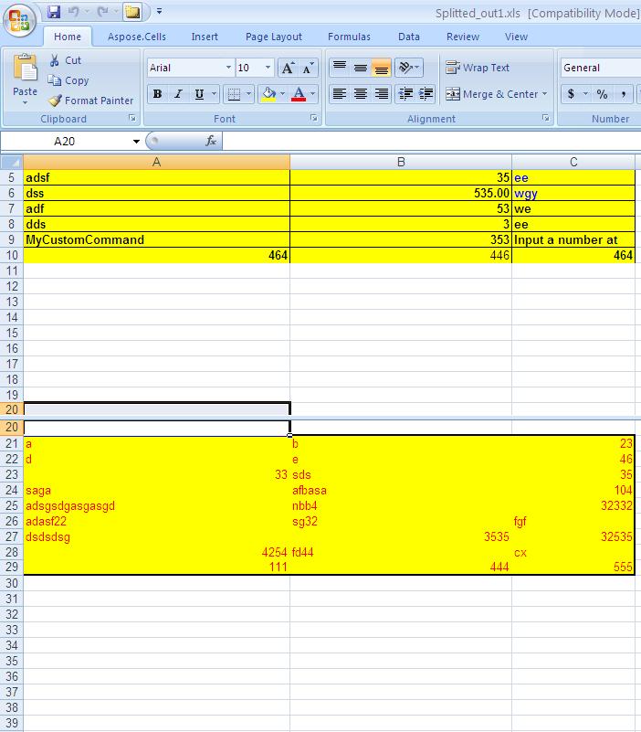The height and width of the screenshot is (732, 641).
Task: Open Clipboard dialog launcher
Action: click(x=132, y=118)
